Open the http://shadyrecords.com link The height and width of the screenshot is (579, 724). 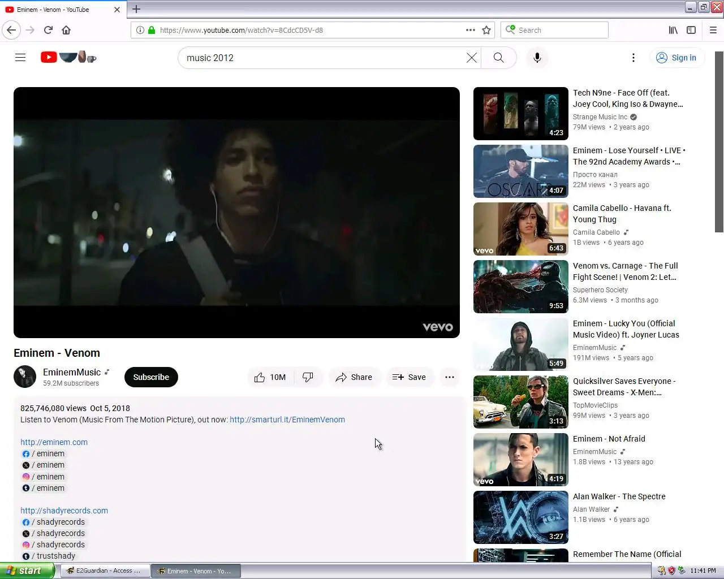pos(64,511)
